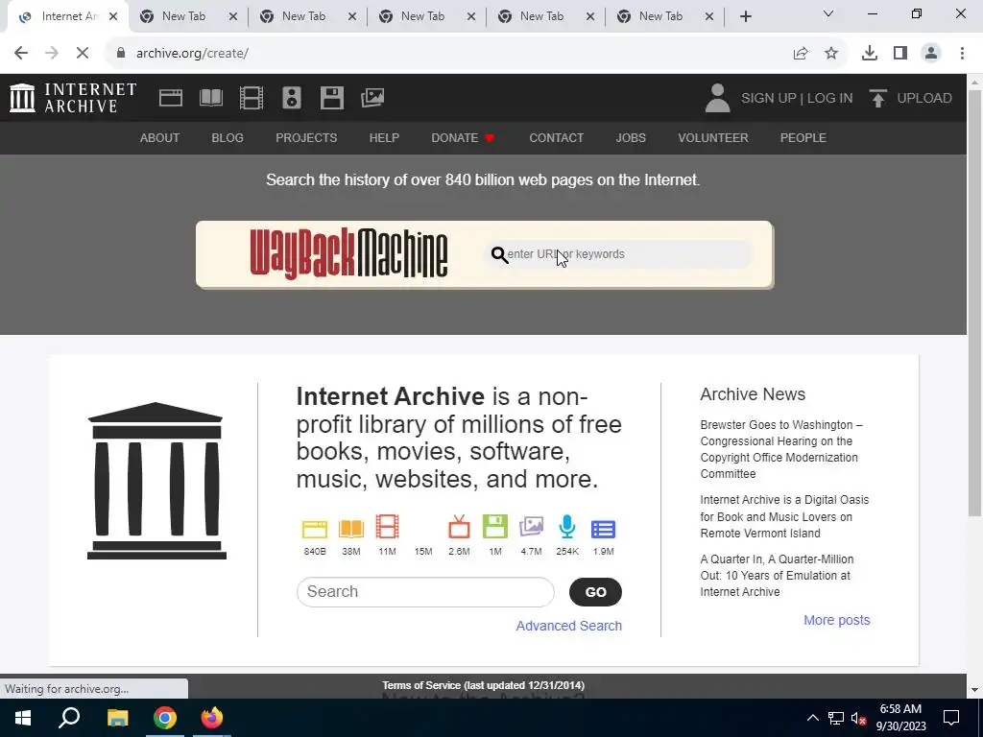Open the Chrome three-dot menu
Viewport: 983px width, 737px height.
tap(962, 54)
